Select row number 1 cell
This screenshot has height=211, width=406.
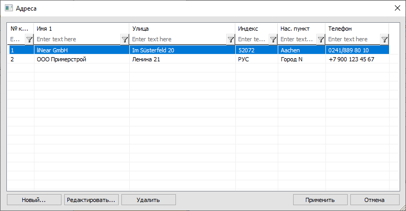(x=22, y=50)
